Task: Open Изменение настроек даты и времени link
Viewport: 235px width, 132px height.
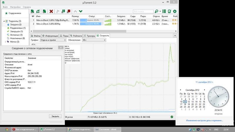Action: pos(204,120)
